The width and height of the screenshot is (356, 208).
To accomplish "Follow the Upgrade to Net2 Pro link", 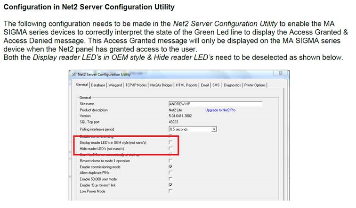I will tap(220, 110).
